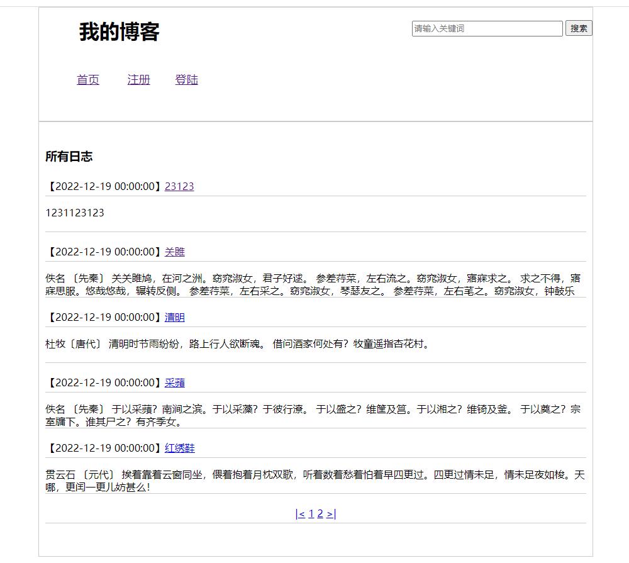629x563 pixels.
Task: Open the 登陆 login link
Action: coord(187,79)
